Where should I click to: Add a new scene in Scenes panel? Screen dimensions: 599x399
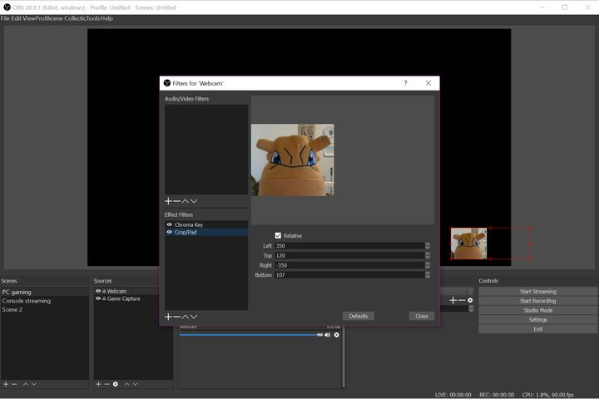click(6, 384)
